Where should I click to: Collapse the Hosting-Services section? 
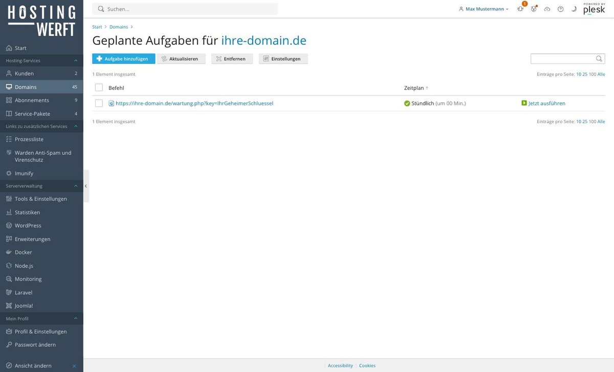coord(41,61)
